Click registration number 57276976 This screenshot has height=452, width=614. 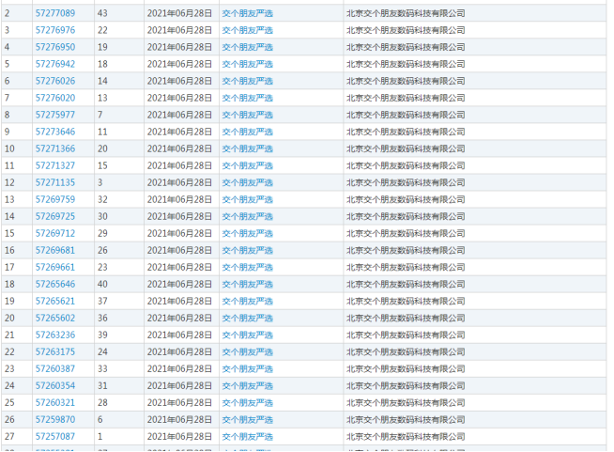pos(54,30)
